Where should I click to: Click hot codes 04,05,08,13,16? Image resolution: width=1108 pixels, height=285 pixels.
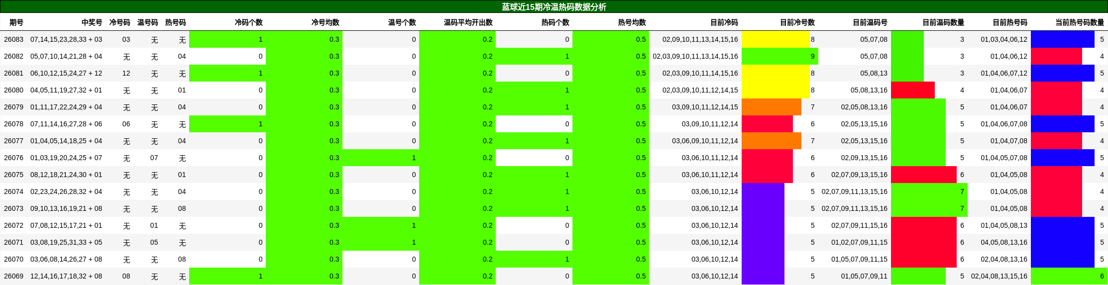pos(1004,242)
